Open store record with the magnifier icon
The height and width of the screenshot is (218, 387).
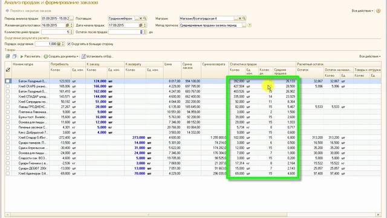point(244,19)
